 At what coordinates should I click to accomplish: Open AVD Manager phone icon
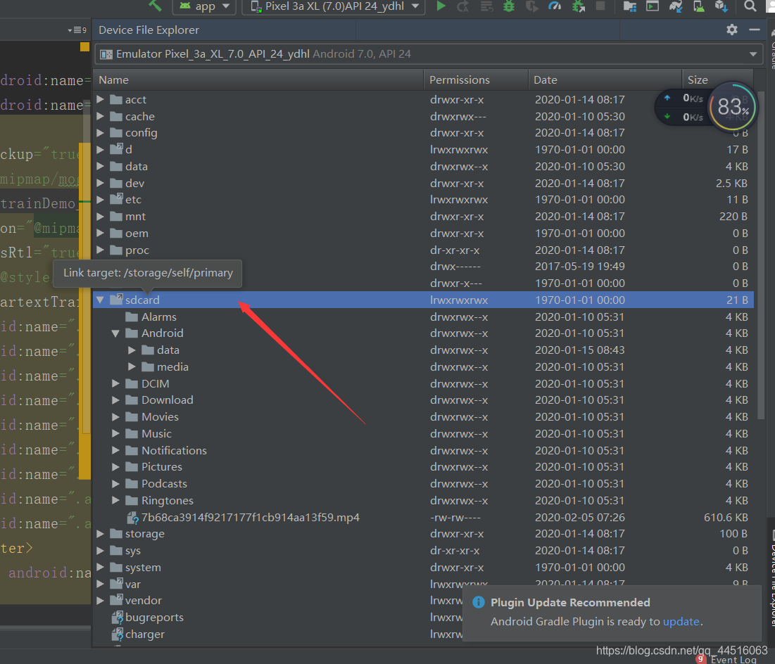coord(698,6)
